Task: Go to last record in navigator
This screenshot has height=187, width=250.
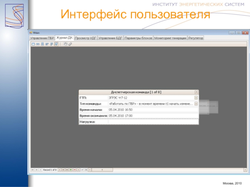Action: [x=67, y=170]
